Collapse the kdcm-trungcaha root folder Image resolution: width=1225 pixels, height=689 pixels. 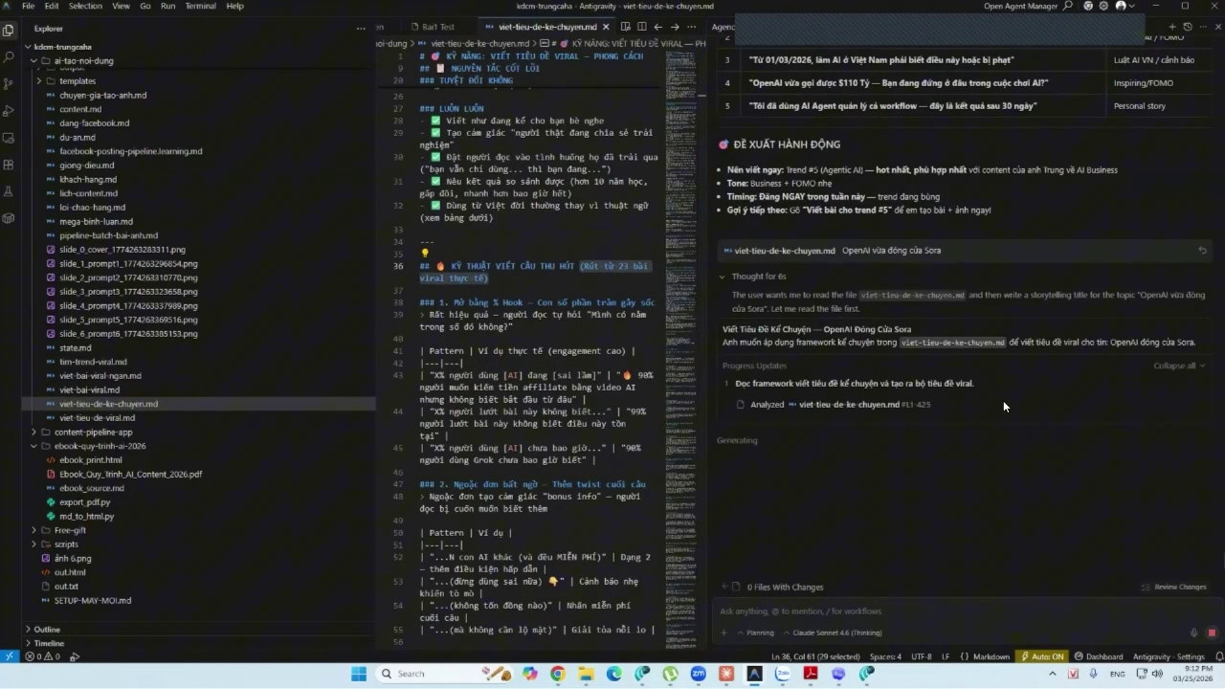pos(28,47)
